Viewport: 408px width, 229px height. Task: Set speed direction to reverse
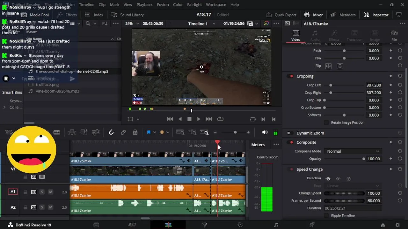pos(338,179)
